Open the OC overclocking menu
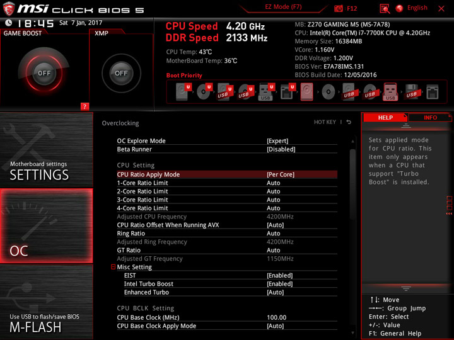Screen dimensions: 454x340 point(46,226)
